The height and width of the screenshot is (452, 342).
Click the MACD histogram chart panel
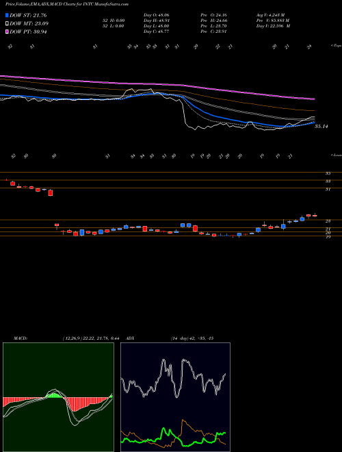coord(58,397)
